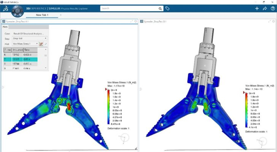The image size is (277, 152).
Task: Click the red max marker on right legend
Action: pos(244,92)
